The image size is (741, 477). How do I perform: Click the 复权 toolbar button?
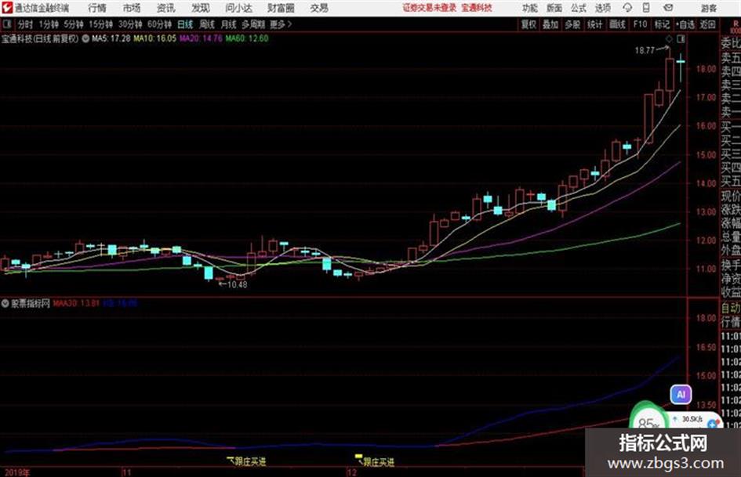(529, 24)
